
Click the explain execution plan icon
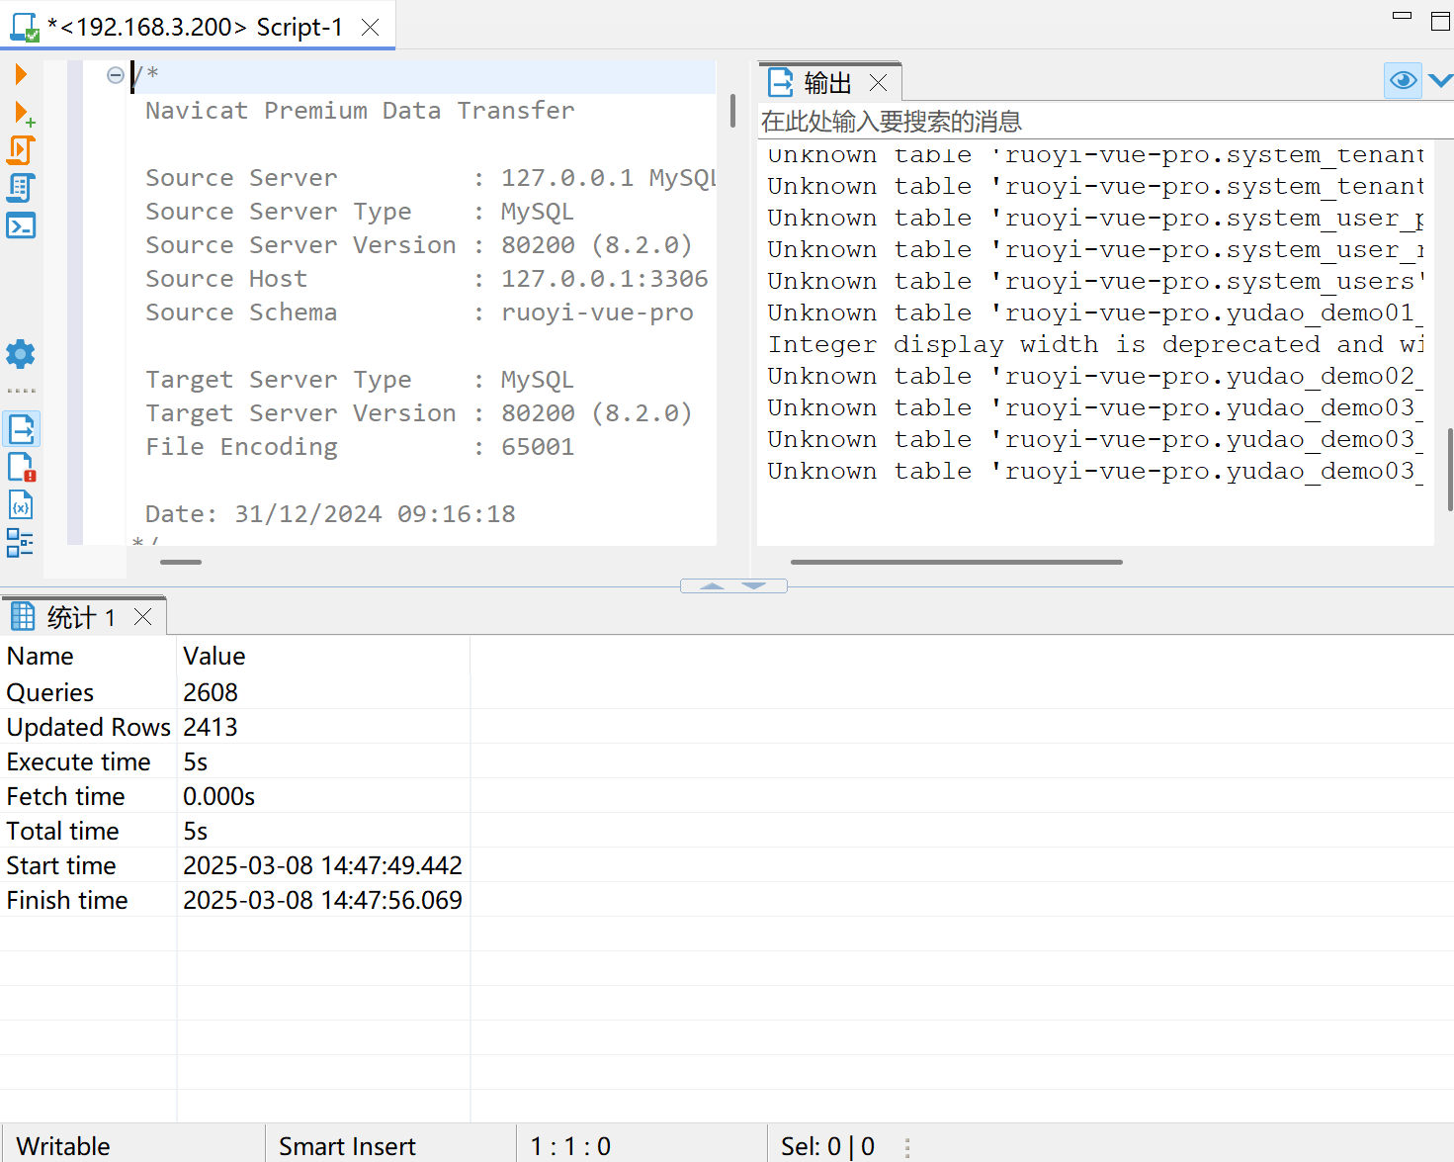pyautogui.click(x=21, y=188)
